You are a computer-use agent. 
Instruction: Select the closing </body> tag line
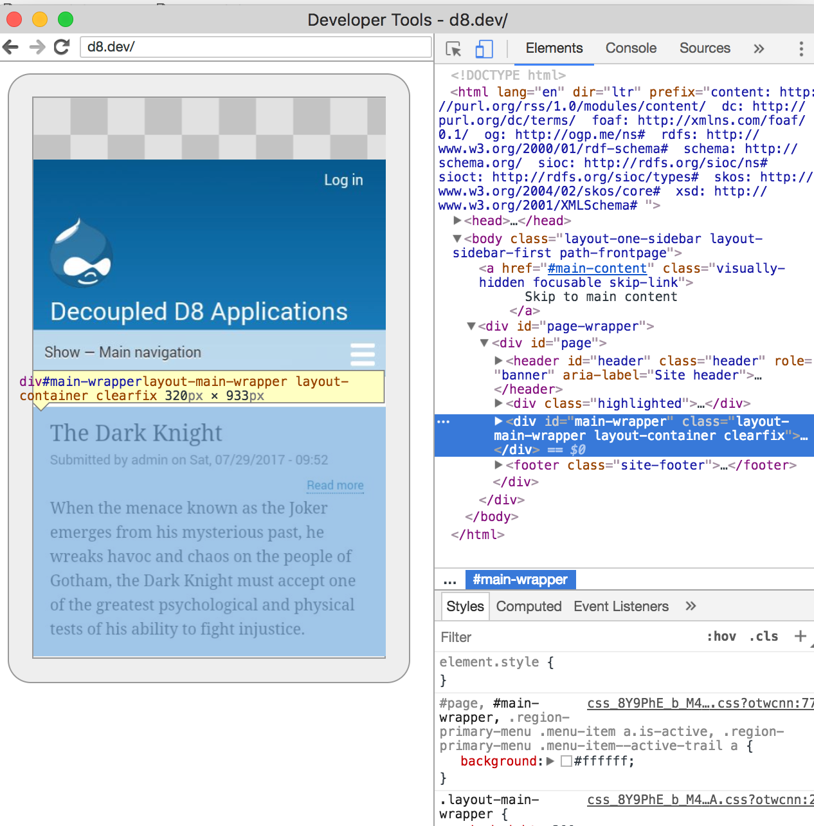pyautogui.click(x=492, y=517)
